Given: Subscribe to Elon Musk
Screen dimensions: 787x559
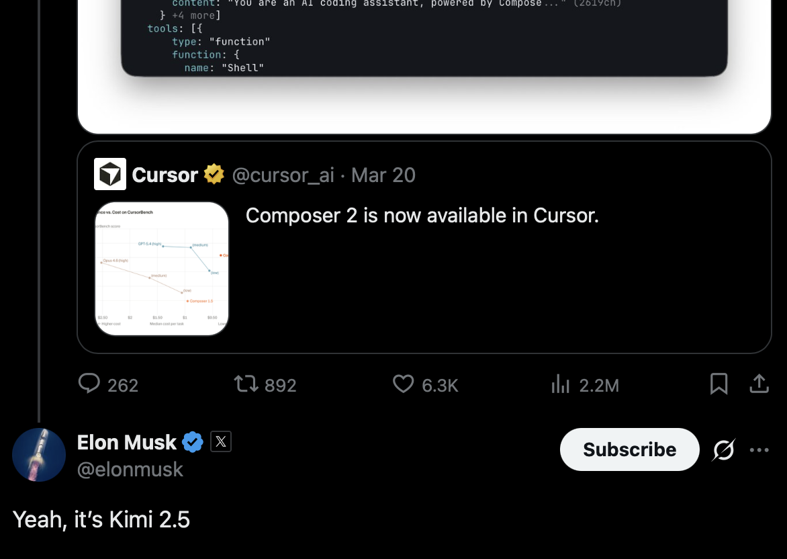Looking at the screenshot, I should click(x=629, y=449).
